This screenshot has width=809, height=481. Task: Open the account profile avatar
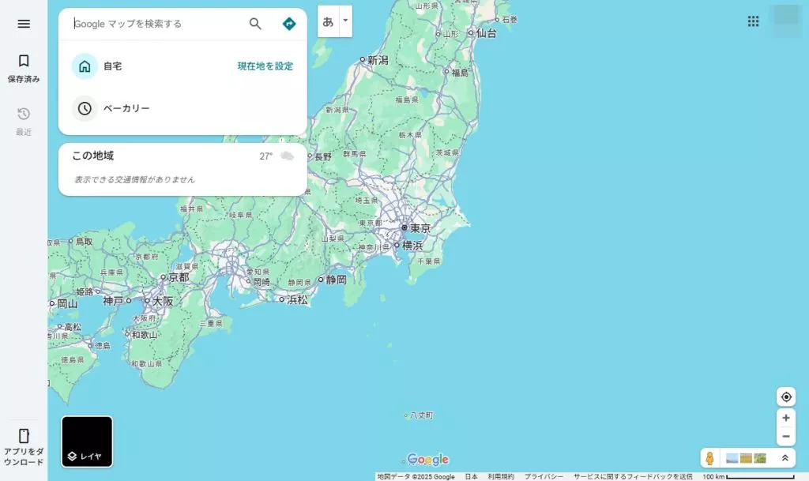(x=787, y=21)
